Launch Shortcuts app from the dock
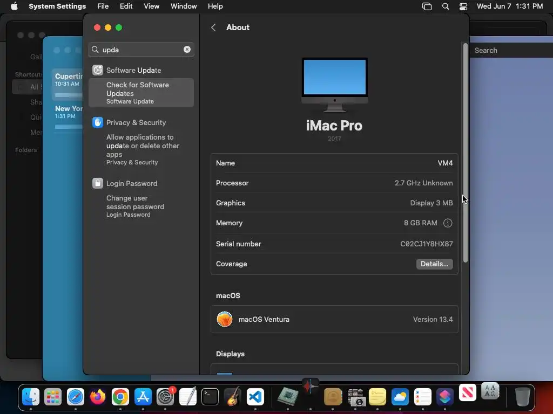 (445, 397)
